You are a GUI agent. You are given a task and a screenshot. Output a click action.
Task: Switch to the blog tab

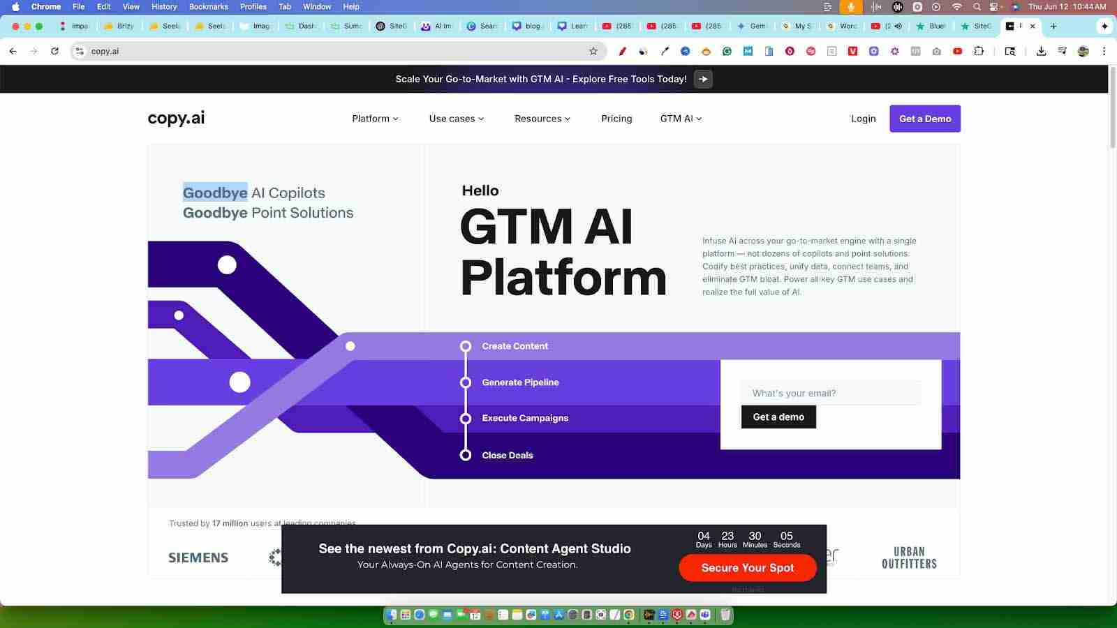point(528,26)
